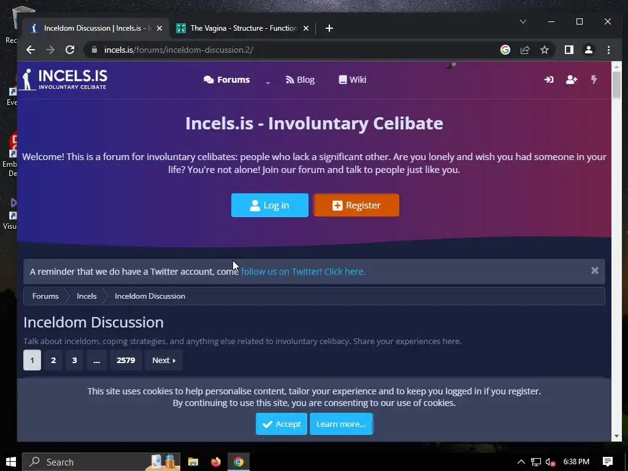The width and height of the screenshot is (628, 471).
Task: Select page 1 in pagination
Action: 32,360
